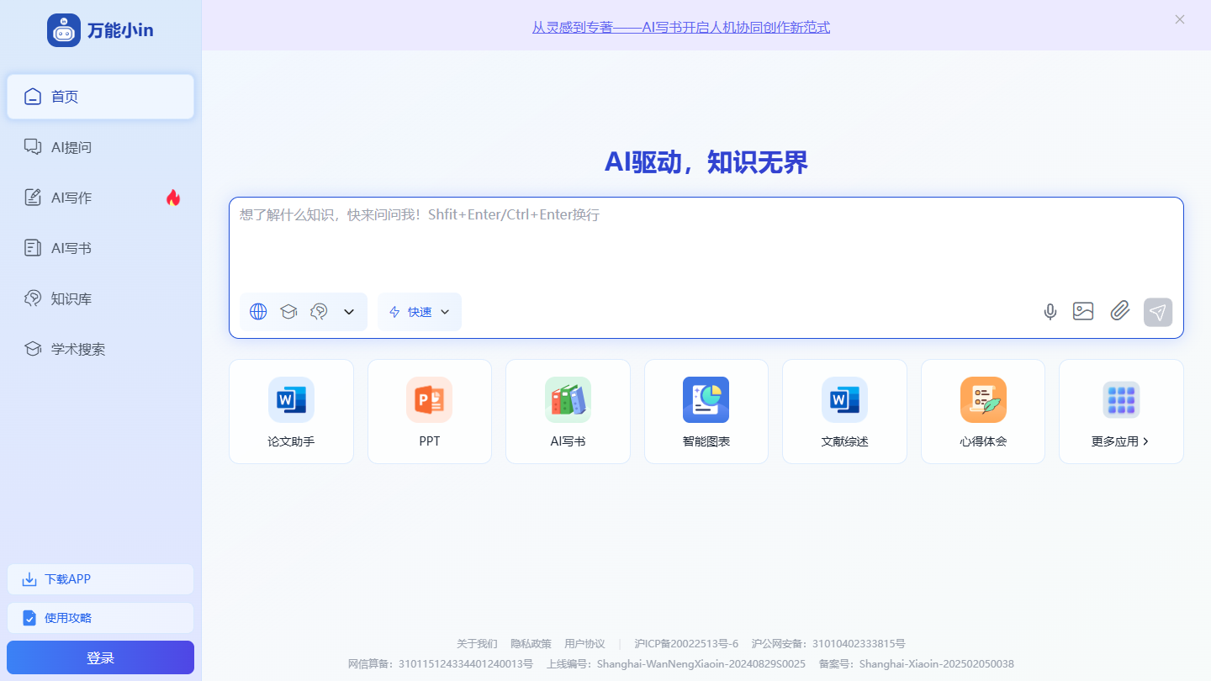Attach a file with paperclip icon
Image resolution: width=1211 pixels, height=681 pixels.
pos(1119,311)
